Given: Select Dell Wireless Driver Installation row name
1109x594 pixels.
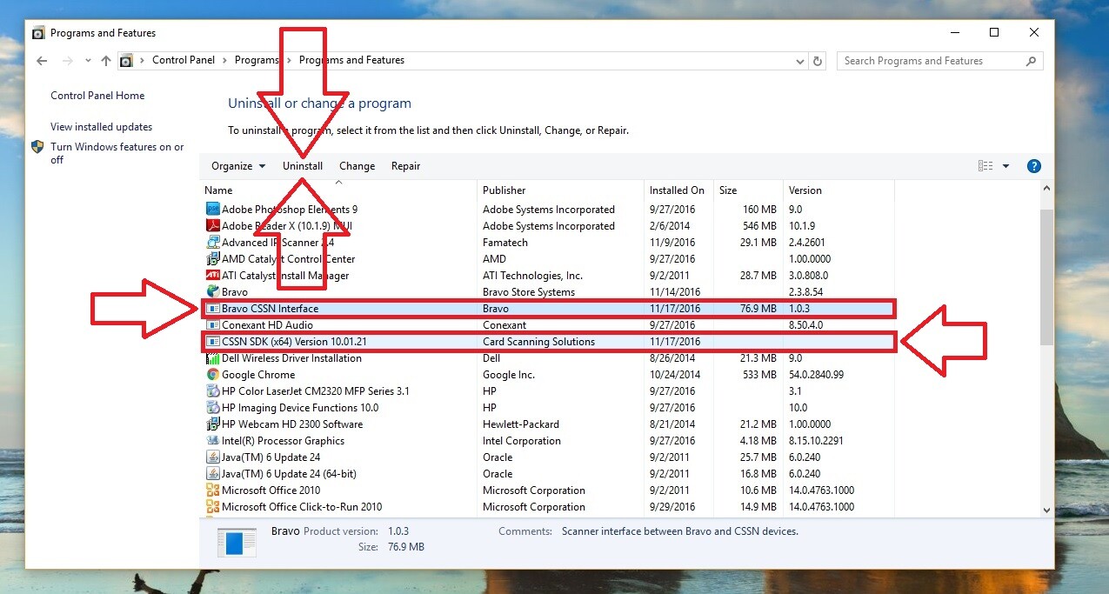Looking at the screenshot, I should pyautogui.click(x=291, y=358).
